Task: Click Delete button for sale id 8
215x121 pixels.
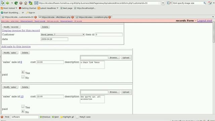Action: [25, 53]
